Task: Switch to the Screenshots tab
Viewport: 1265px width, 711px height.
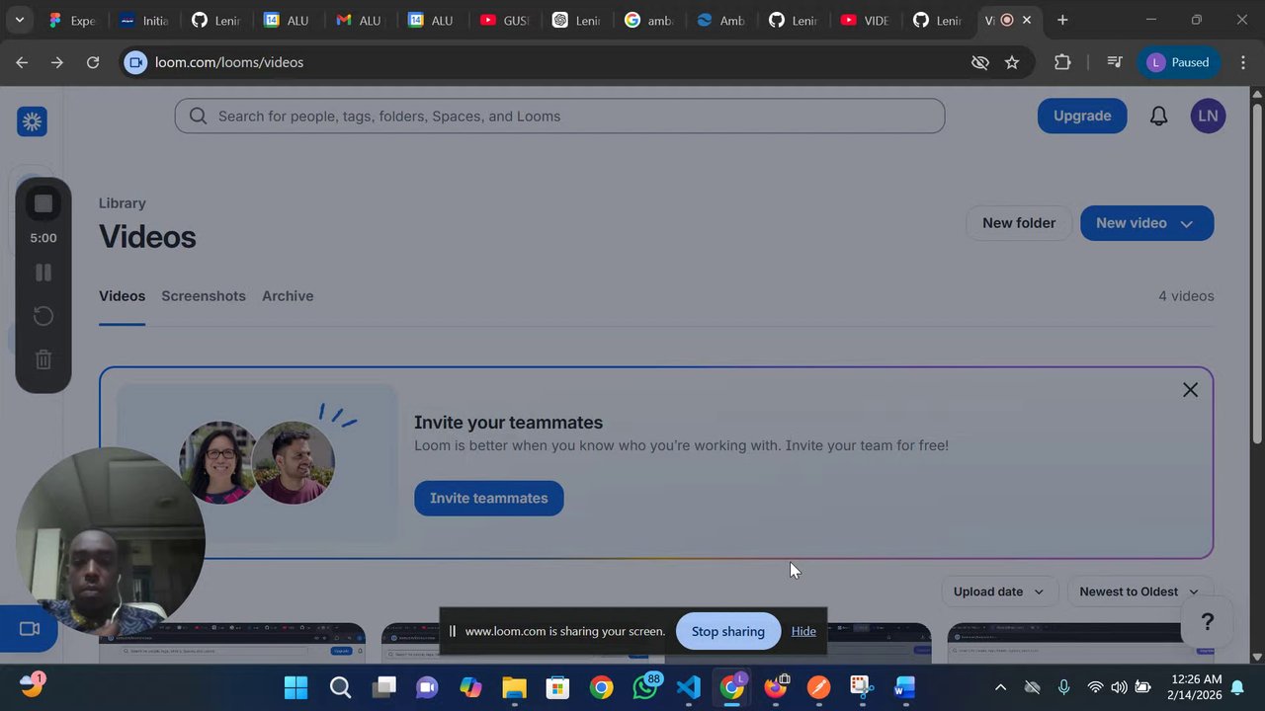Action: pos(204,296)
